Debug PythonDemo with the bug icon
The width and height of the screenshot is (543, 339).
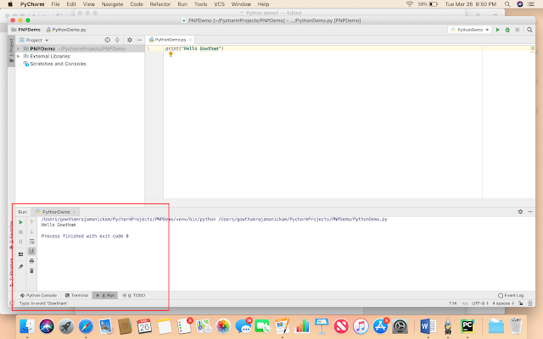click(x=507, y=30)
